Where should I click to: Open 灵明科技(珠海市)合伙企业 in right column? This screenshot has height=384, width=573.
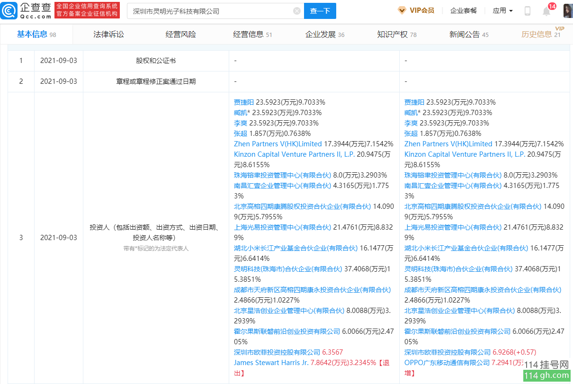pos(458,269)
